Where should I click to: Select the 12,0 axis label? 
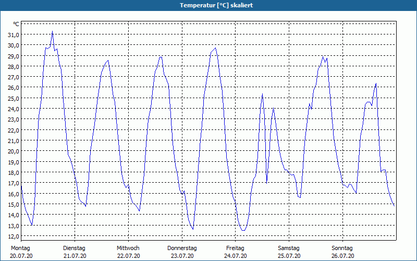coord(14,236)
